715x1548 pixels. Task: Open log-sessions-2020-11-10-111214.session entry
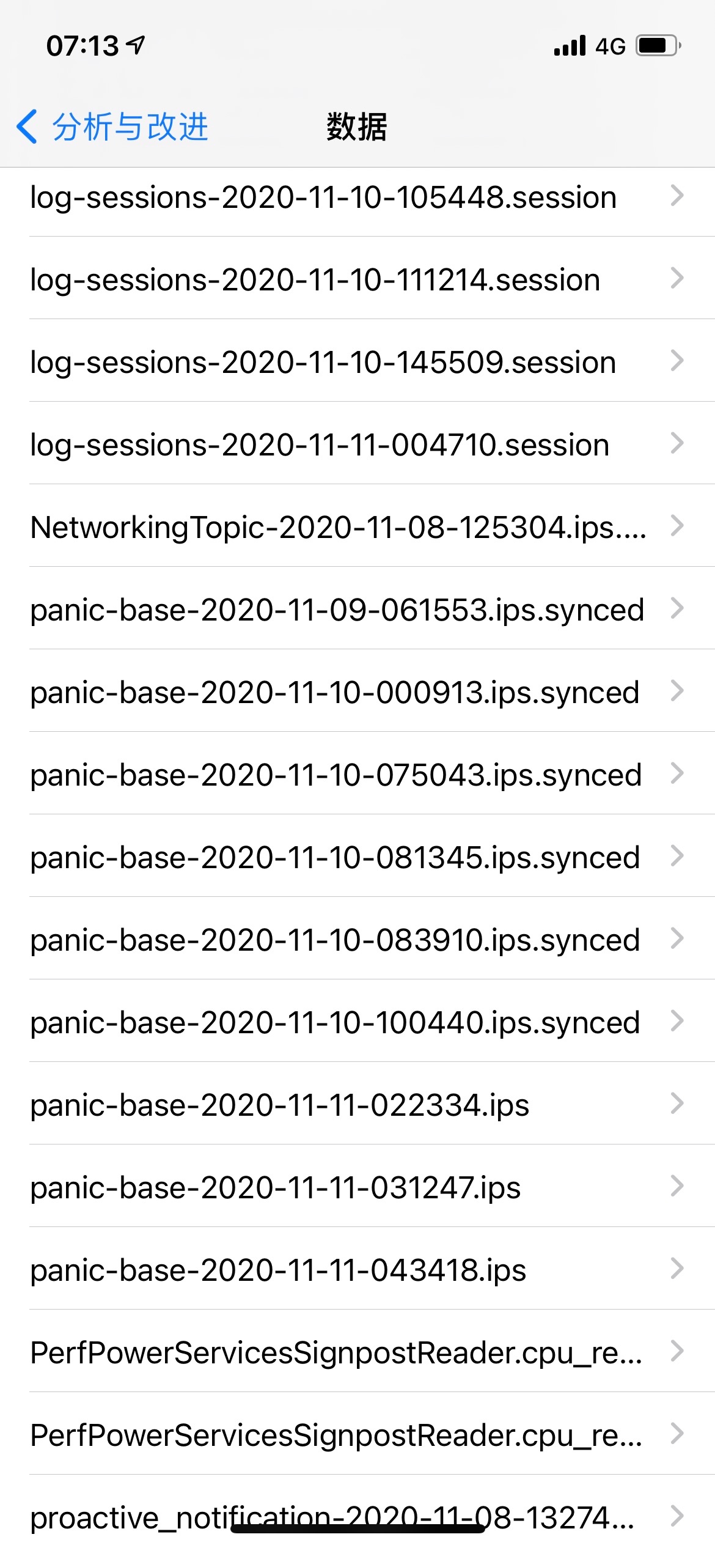(315, 280)
